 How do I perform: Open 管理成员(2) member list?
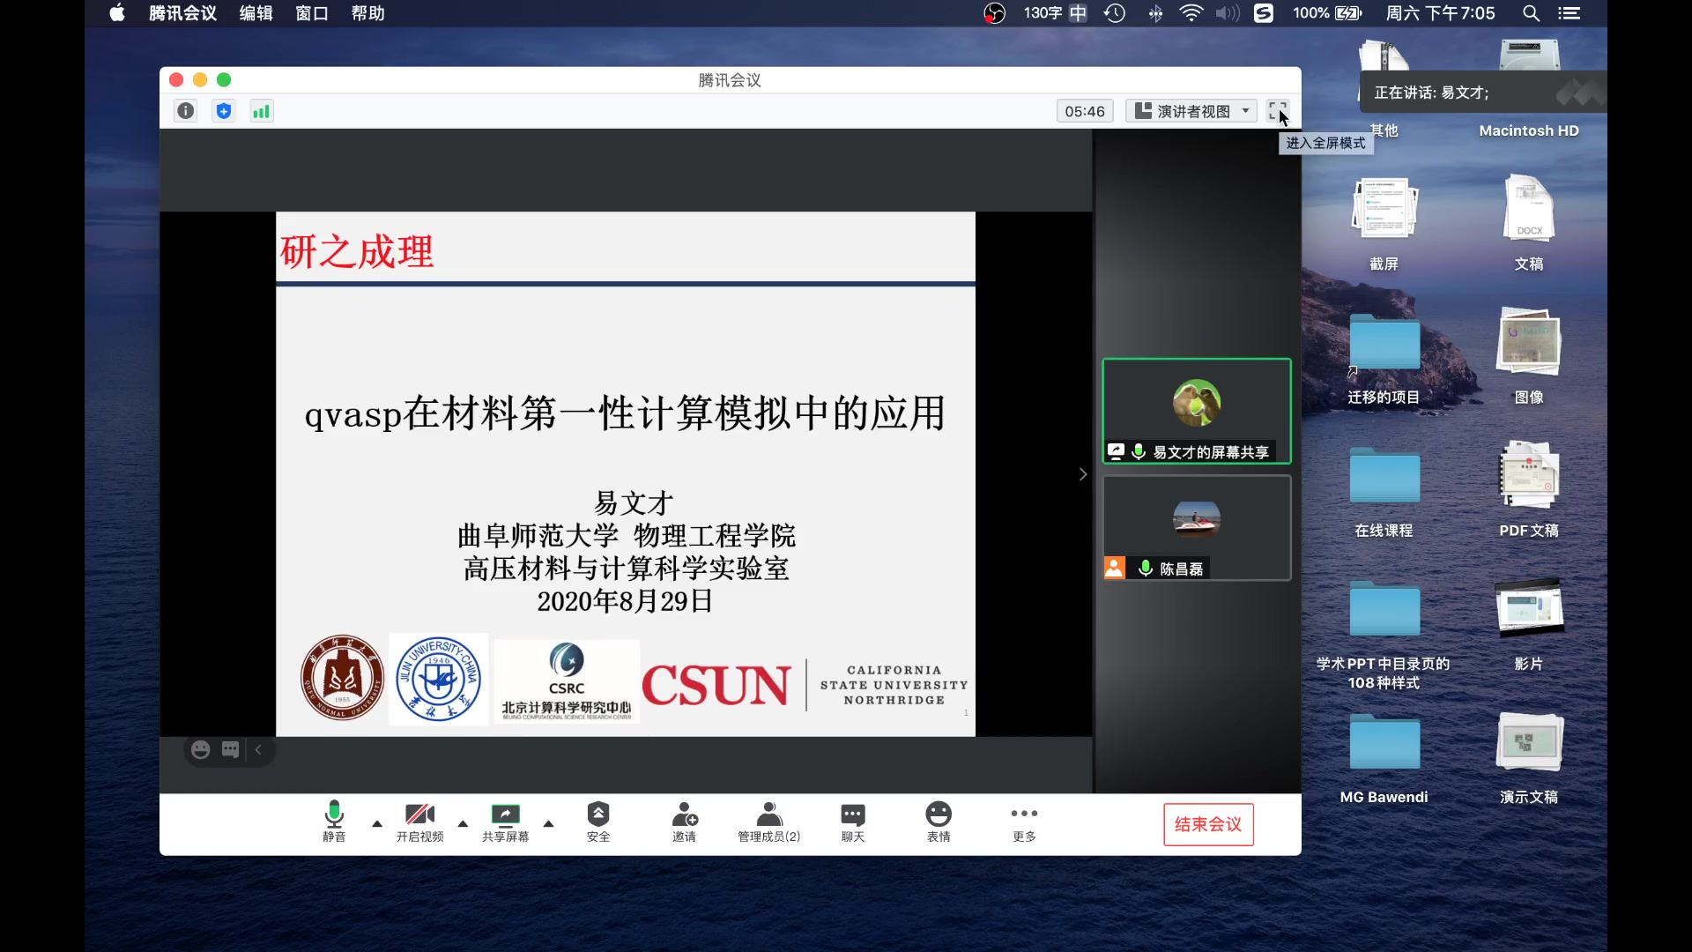[x=769, y=822]
